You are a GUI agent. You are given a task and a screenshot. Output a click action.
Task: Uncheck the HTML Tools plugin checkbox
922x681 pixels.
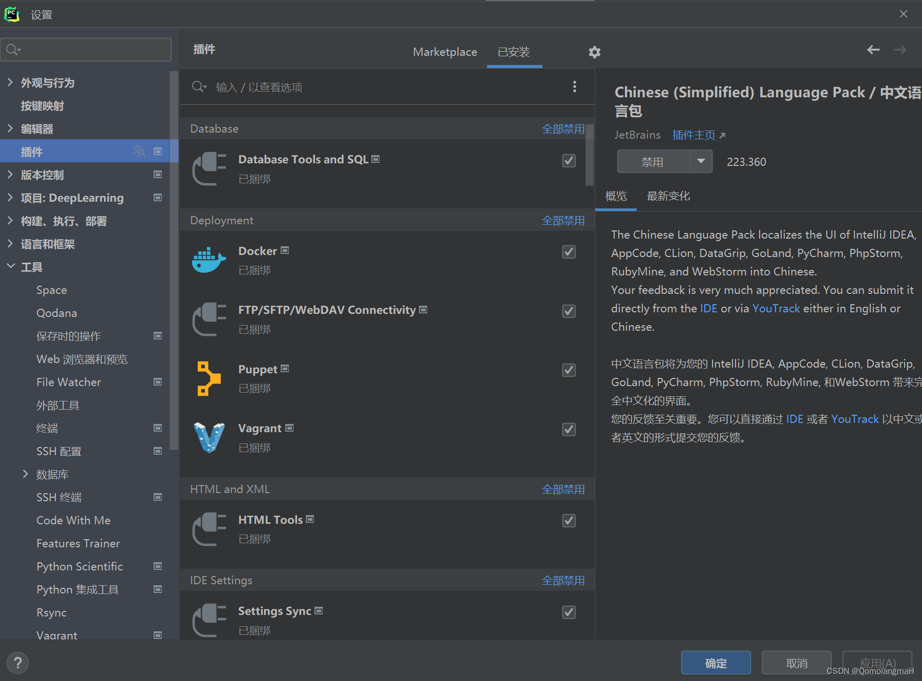(569, 521)
